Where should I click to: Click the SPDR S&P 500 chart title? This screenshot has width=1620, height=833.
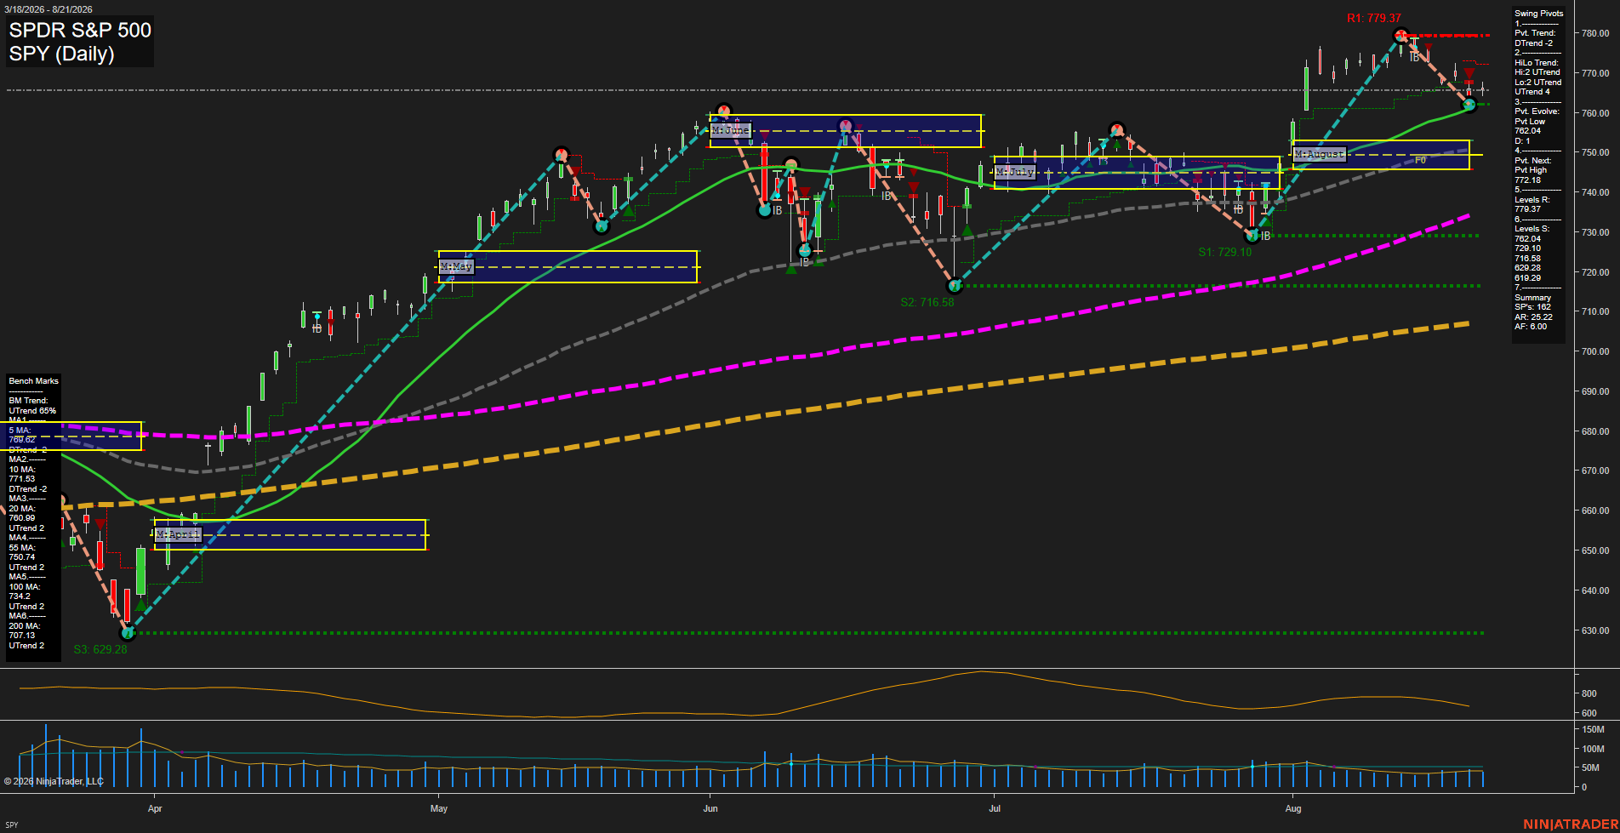(80, 30)
